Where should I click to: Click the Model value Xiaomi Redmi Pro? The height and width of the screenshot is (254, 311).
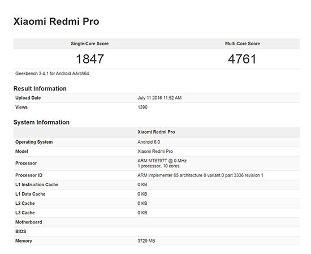[155, 152]
